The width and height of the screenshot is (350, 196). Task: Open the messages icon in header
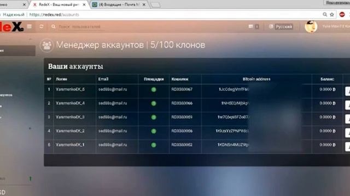point(251,27)
